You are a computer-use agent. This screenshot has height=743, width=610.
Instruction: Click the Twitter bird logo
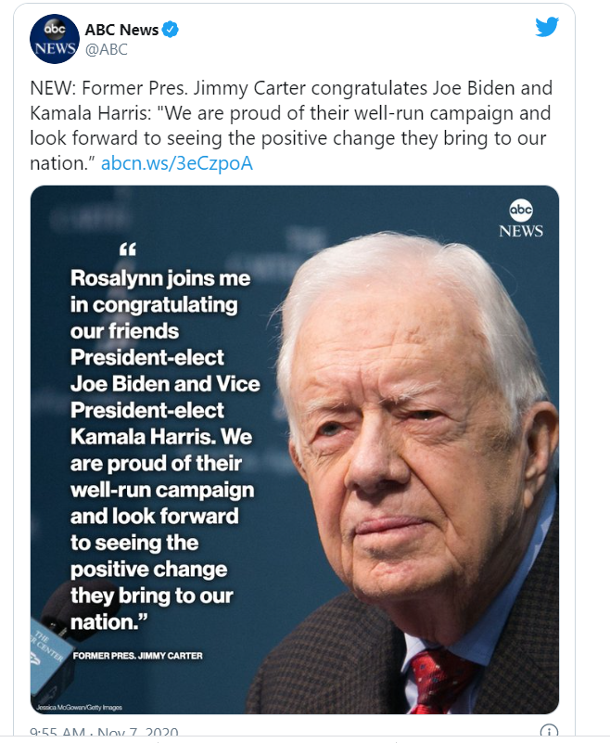[x=547, y=27]
